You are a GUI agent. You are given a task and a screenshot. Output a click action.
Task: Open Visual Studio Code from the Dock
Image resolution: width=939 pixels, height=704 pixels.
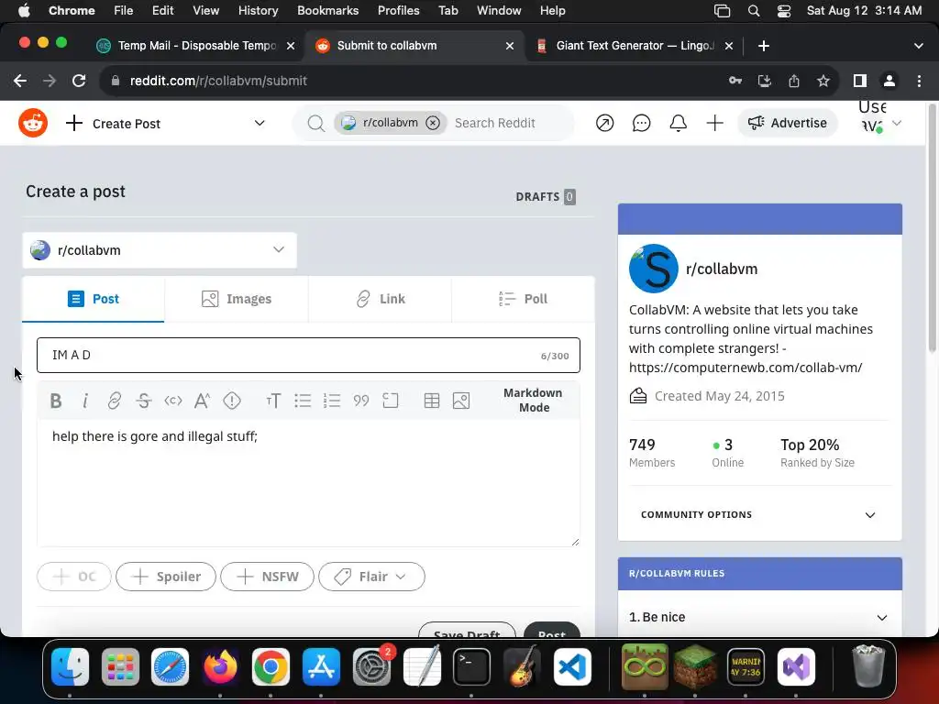(572, 667)
